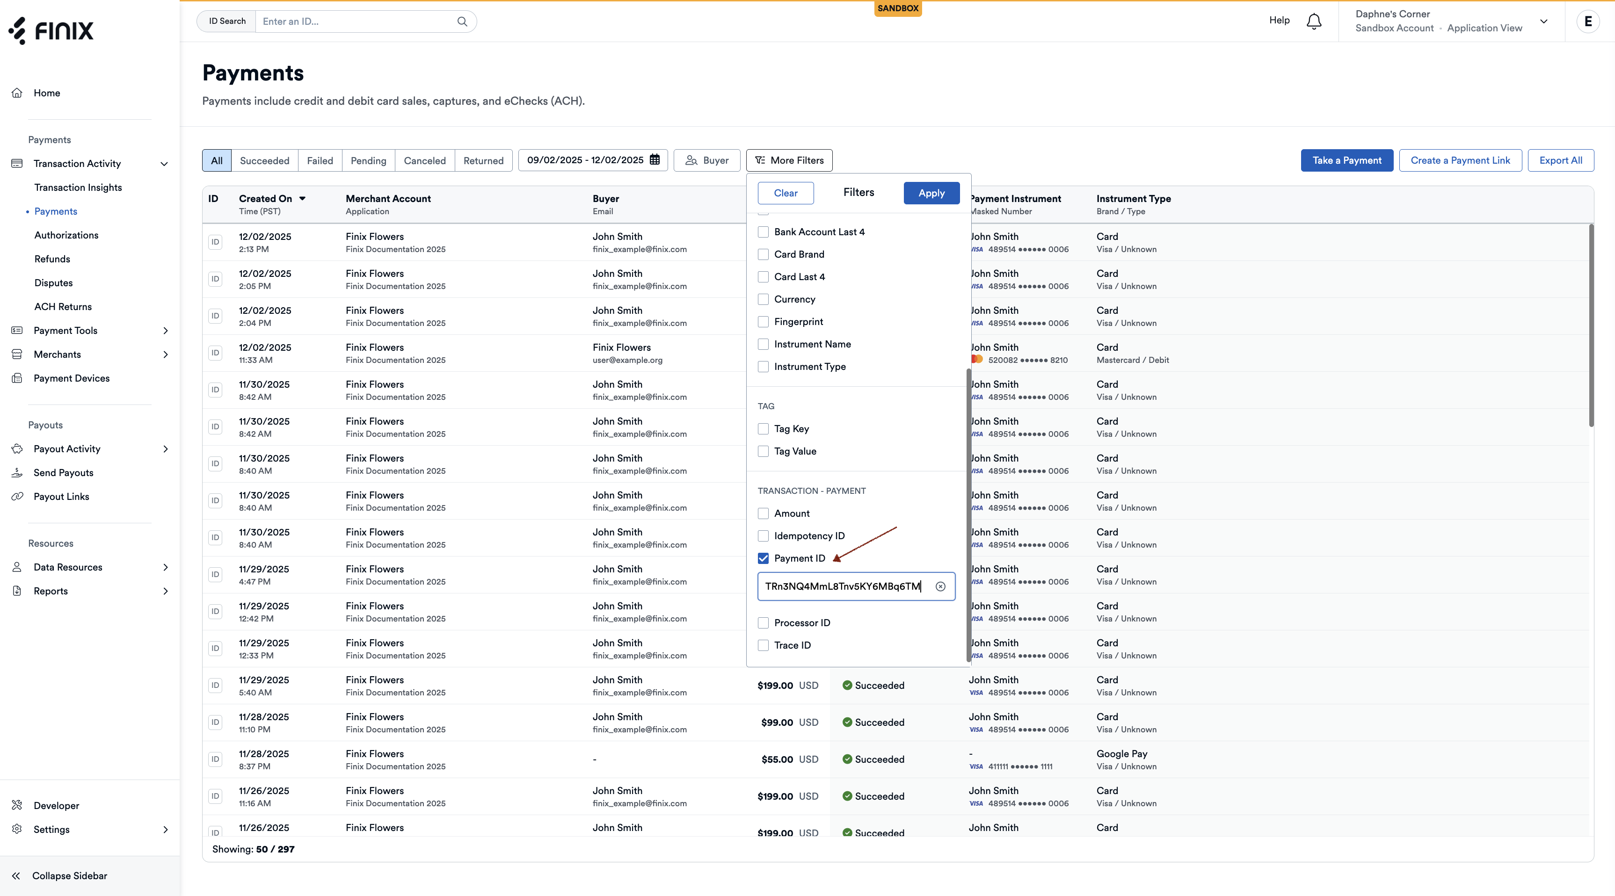Click the Export All button

click(1560, 160)
